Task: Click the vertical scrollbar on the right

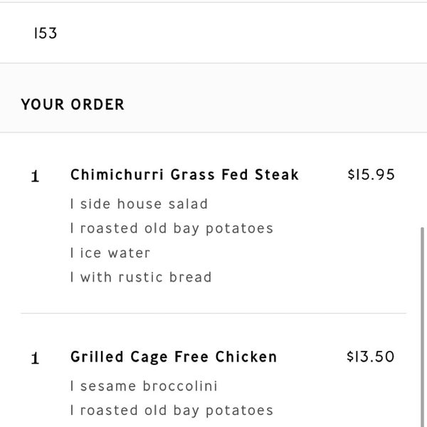Action: (x=423, y=320)
